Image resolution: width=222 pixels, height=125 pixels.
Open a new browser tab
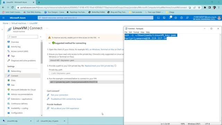tap(39, 2)
